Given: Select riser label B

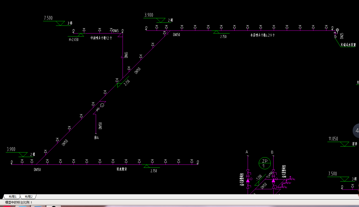Looking at the screenshot, I should pos(272,152).
